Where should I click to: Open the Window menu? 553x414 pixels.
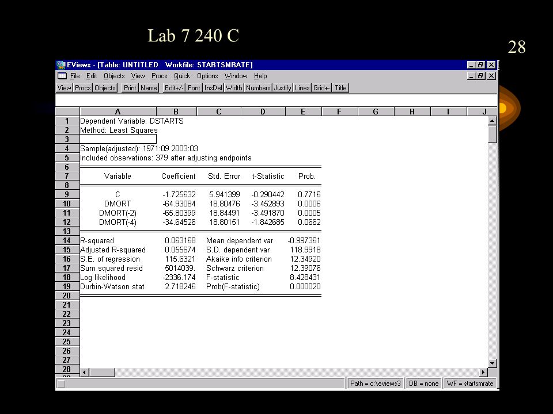tap(236, 76)
